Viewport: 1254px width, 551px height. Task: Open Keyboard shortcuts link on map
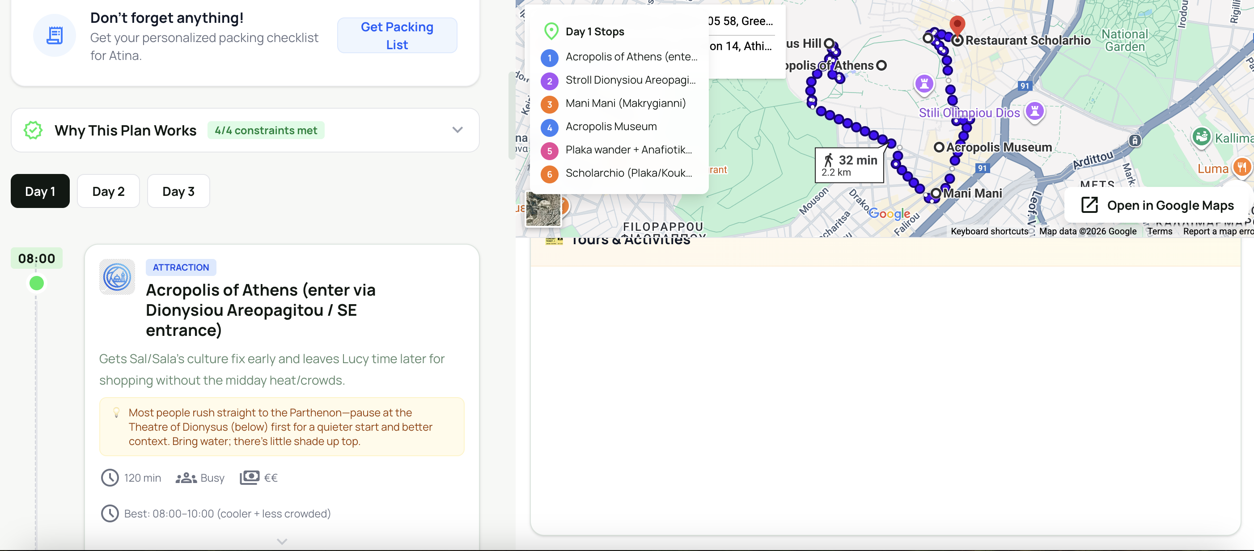click(x=989, y=231)
